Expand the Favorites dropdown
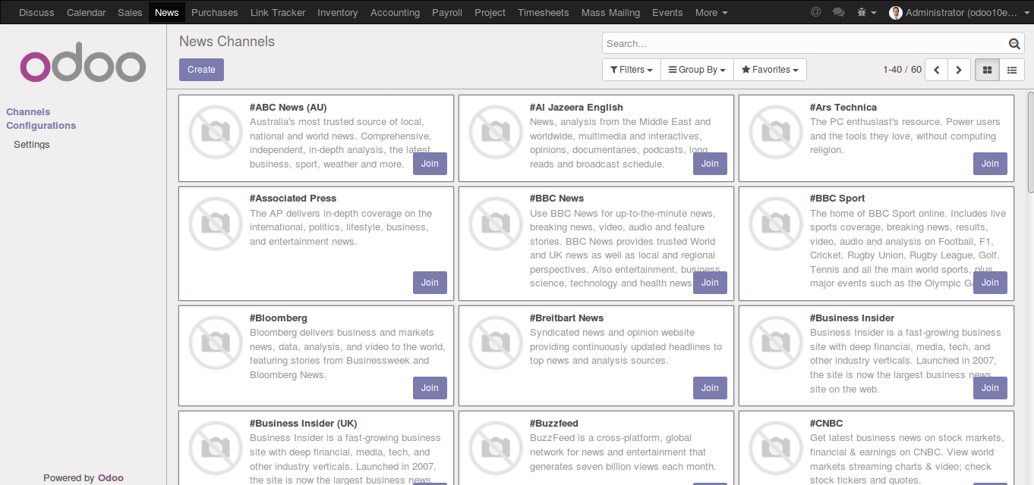This screenshot has width=1034, height=485. (770, 70)
